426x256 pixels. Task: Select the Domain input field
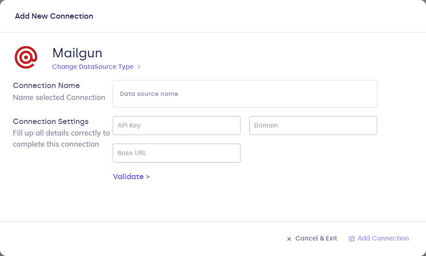click(x=313, y=125)
